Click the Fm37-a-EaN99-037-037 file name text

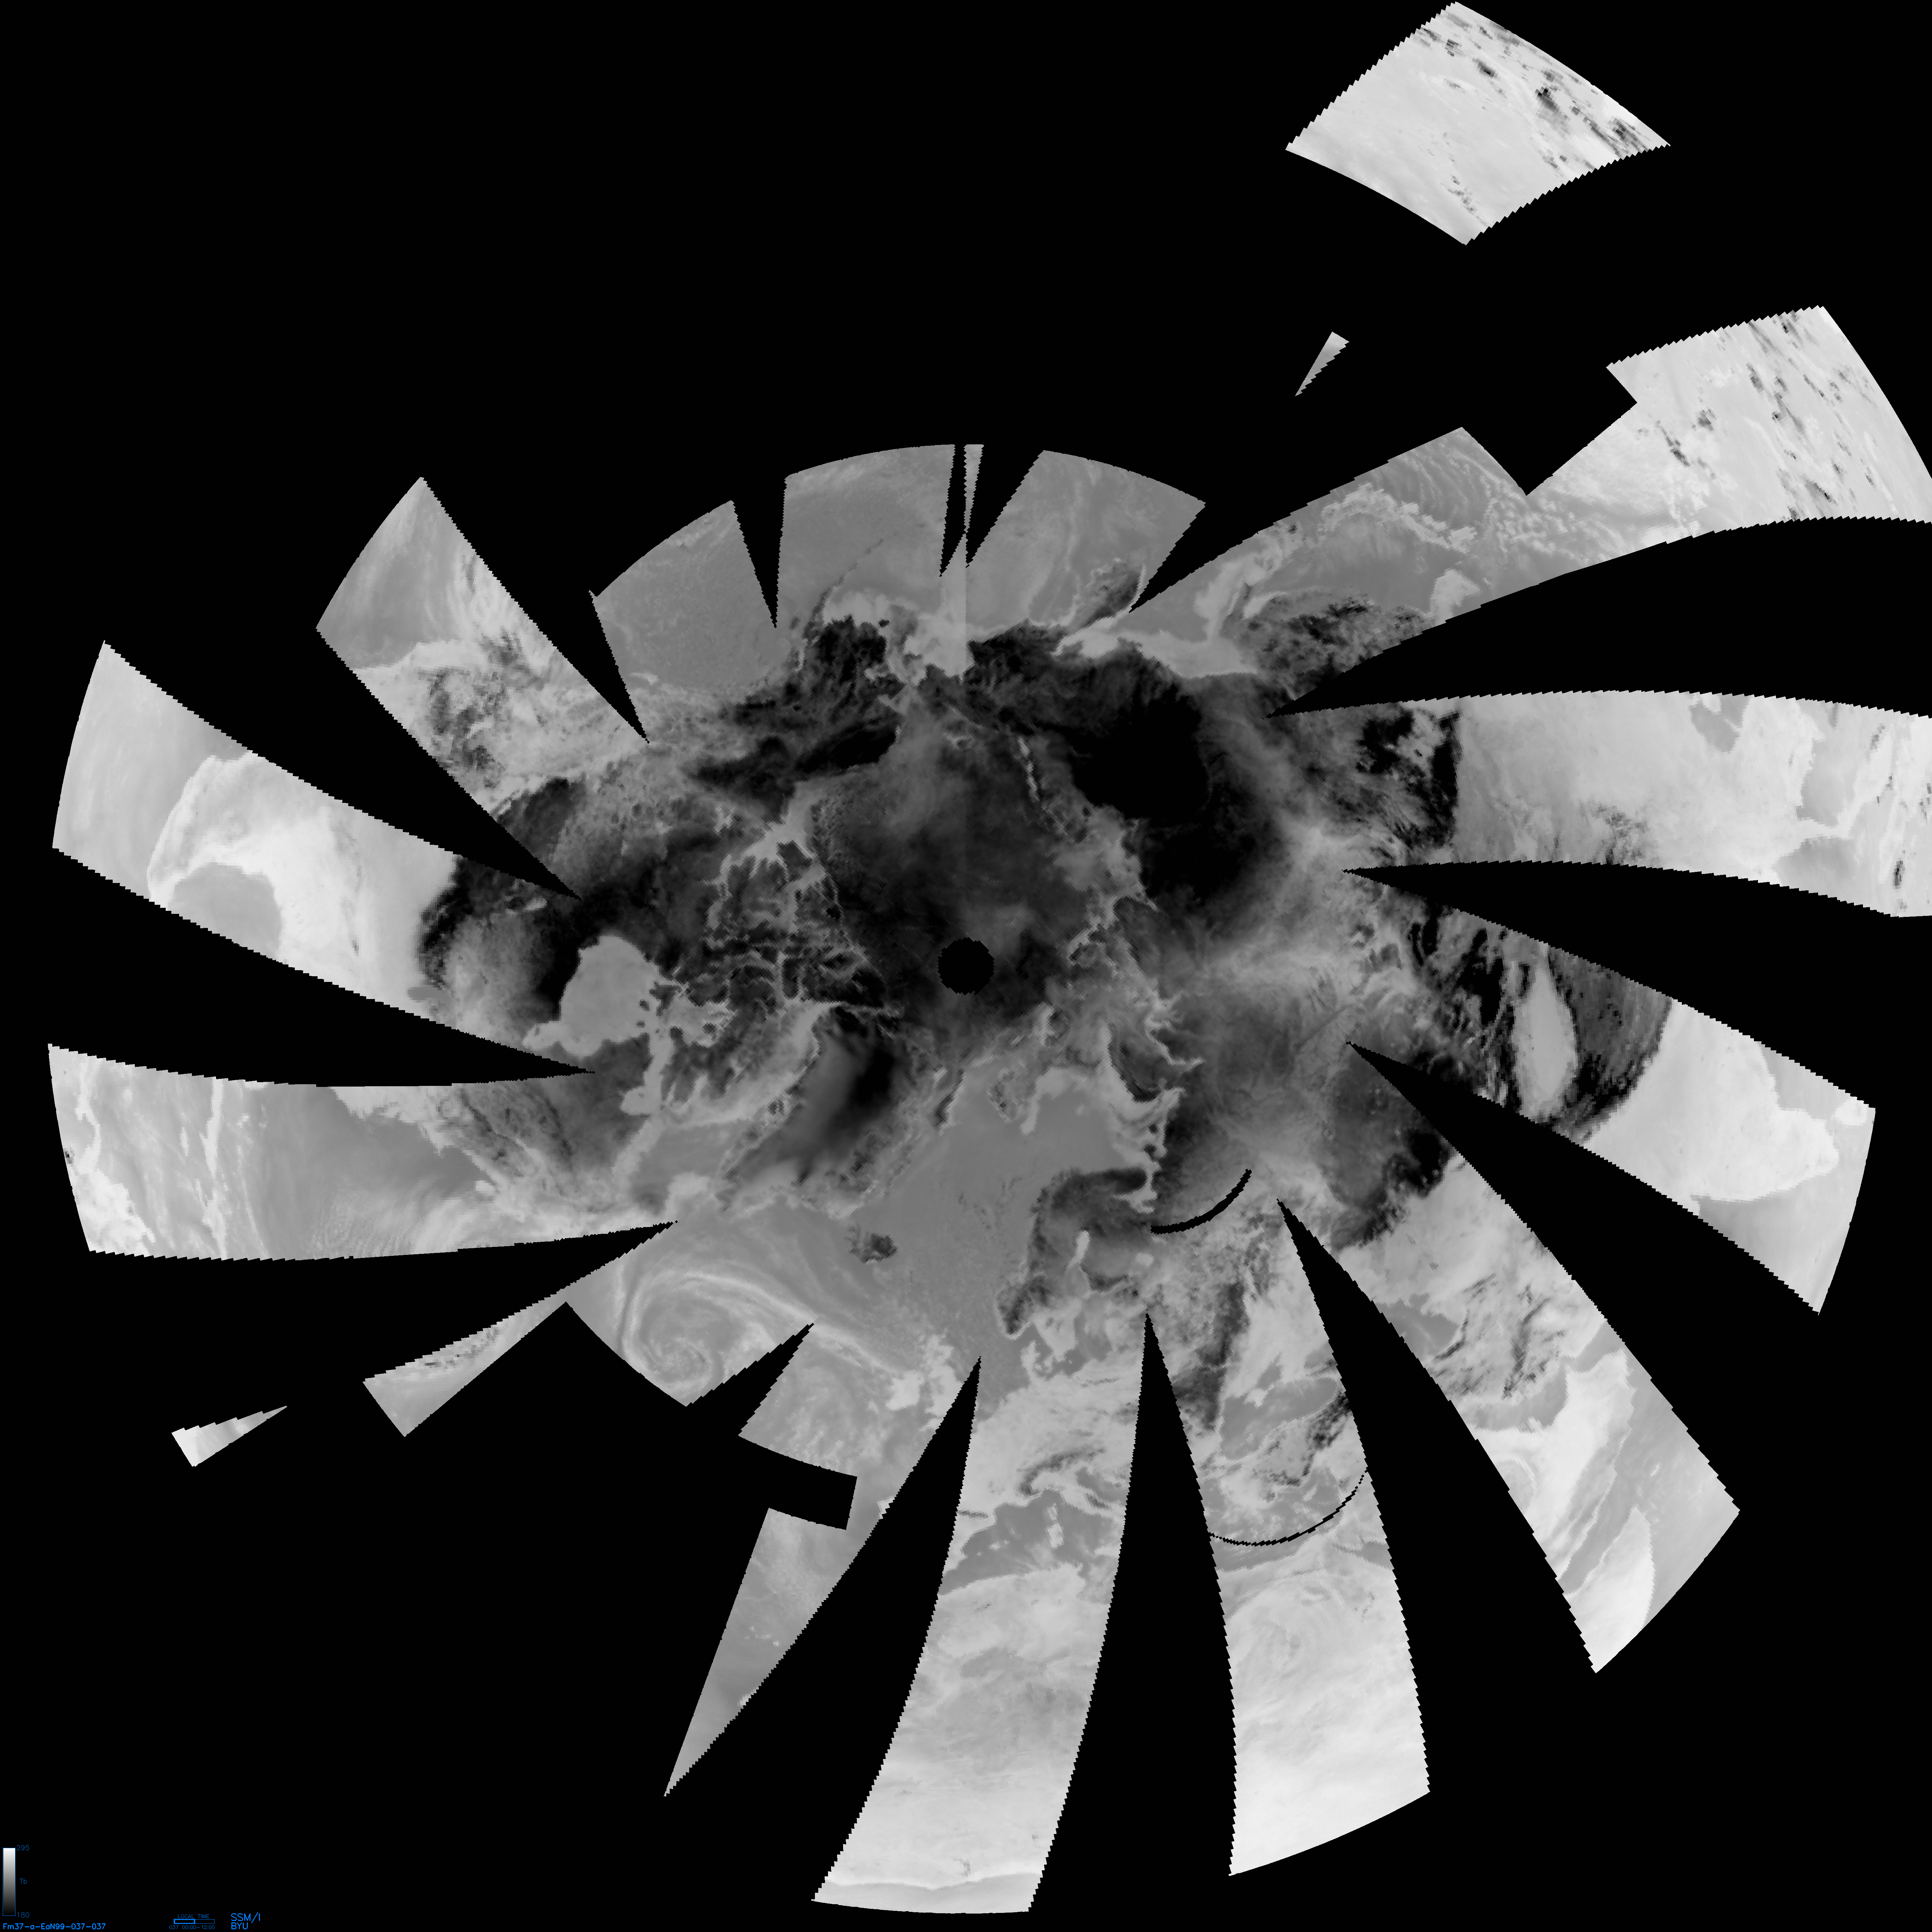pyautogui.click(x=54, y=1926)
